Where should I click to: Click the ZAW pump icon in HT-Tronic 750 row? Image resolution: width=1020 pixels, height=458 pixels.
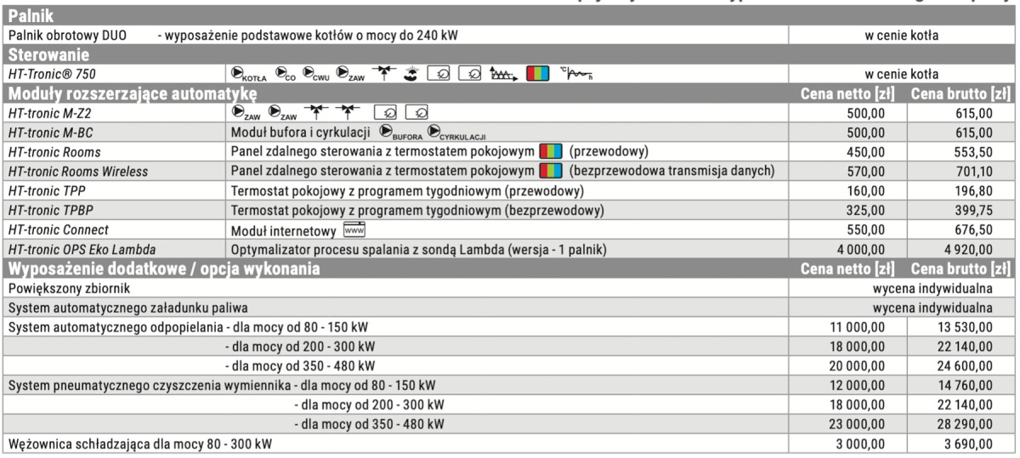pos(350,74)
